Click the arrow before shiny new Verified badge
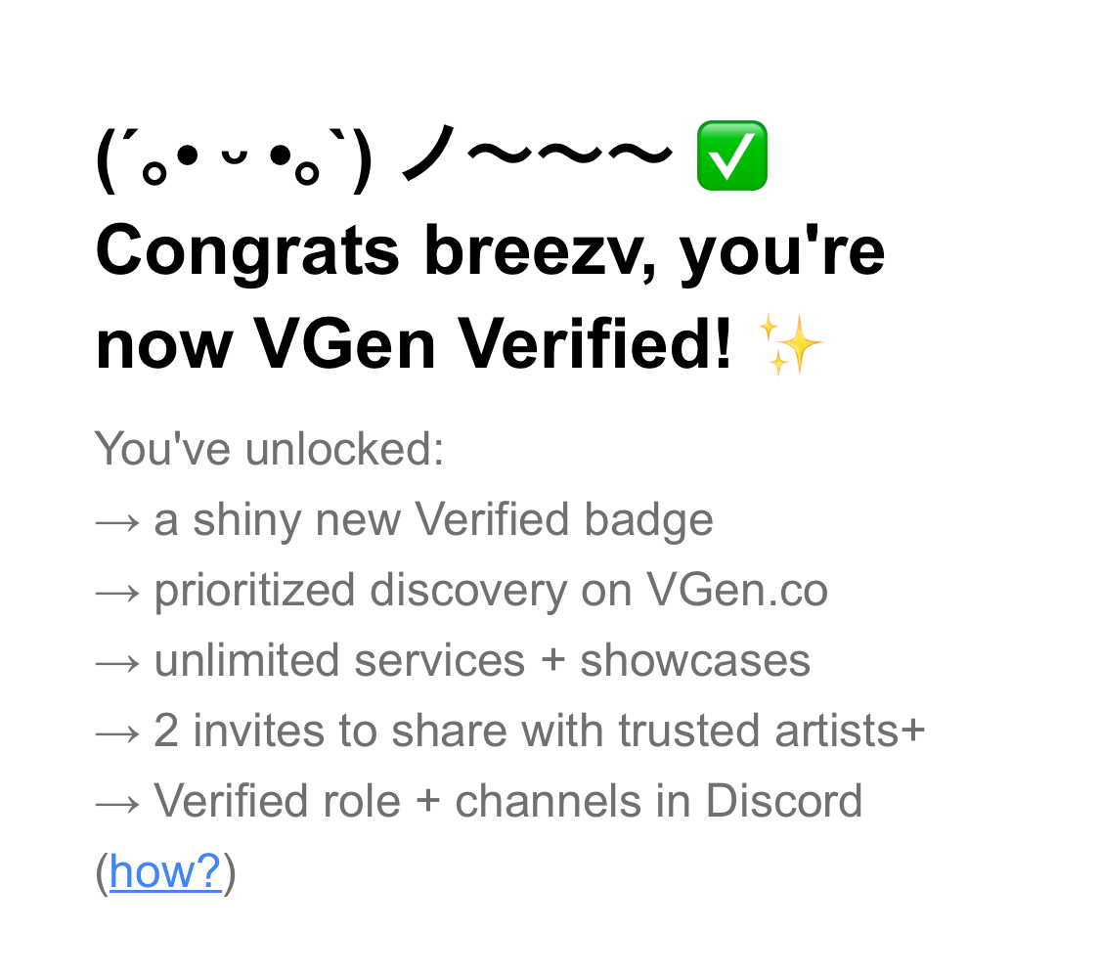 click(118, 522)
